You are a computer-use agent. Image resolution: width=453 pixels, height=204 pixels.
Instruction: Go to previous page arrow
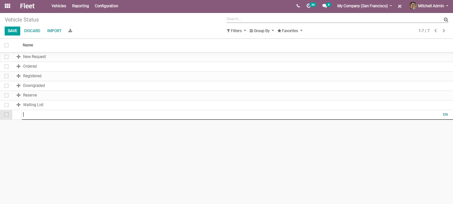(x=436, y=31)
